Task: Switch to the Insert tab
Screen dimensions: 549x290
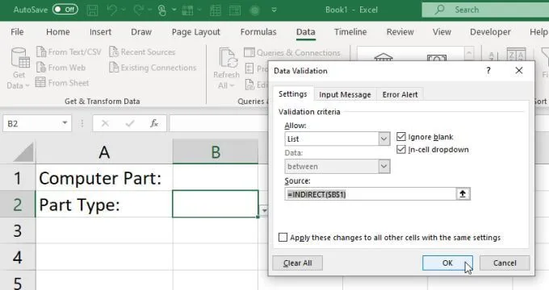Action: click(100, 31)
